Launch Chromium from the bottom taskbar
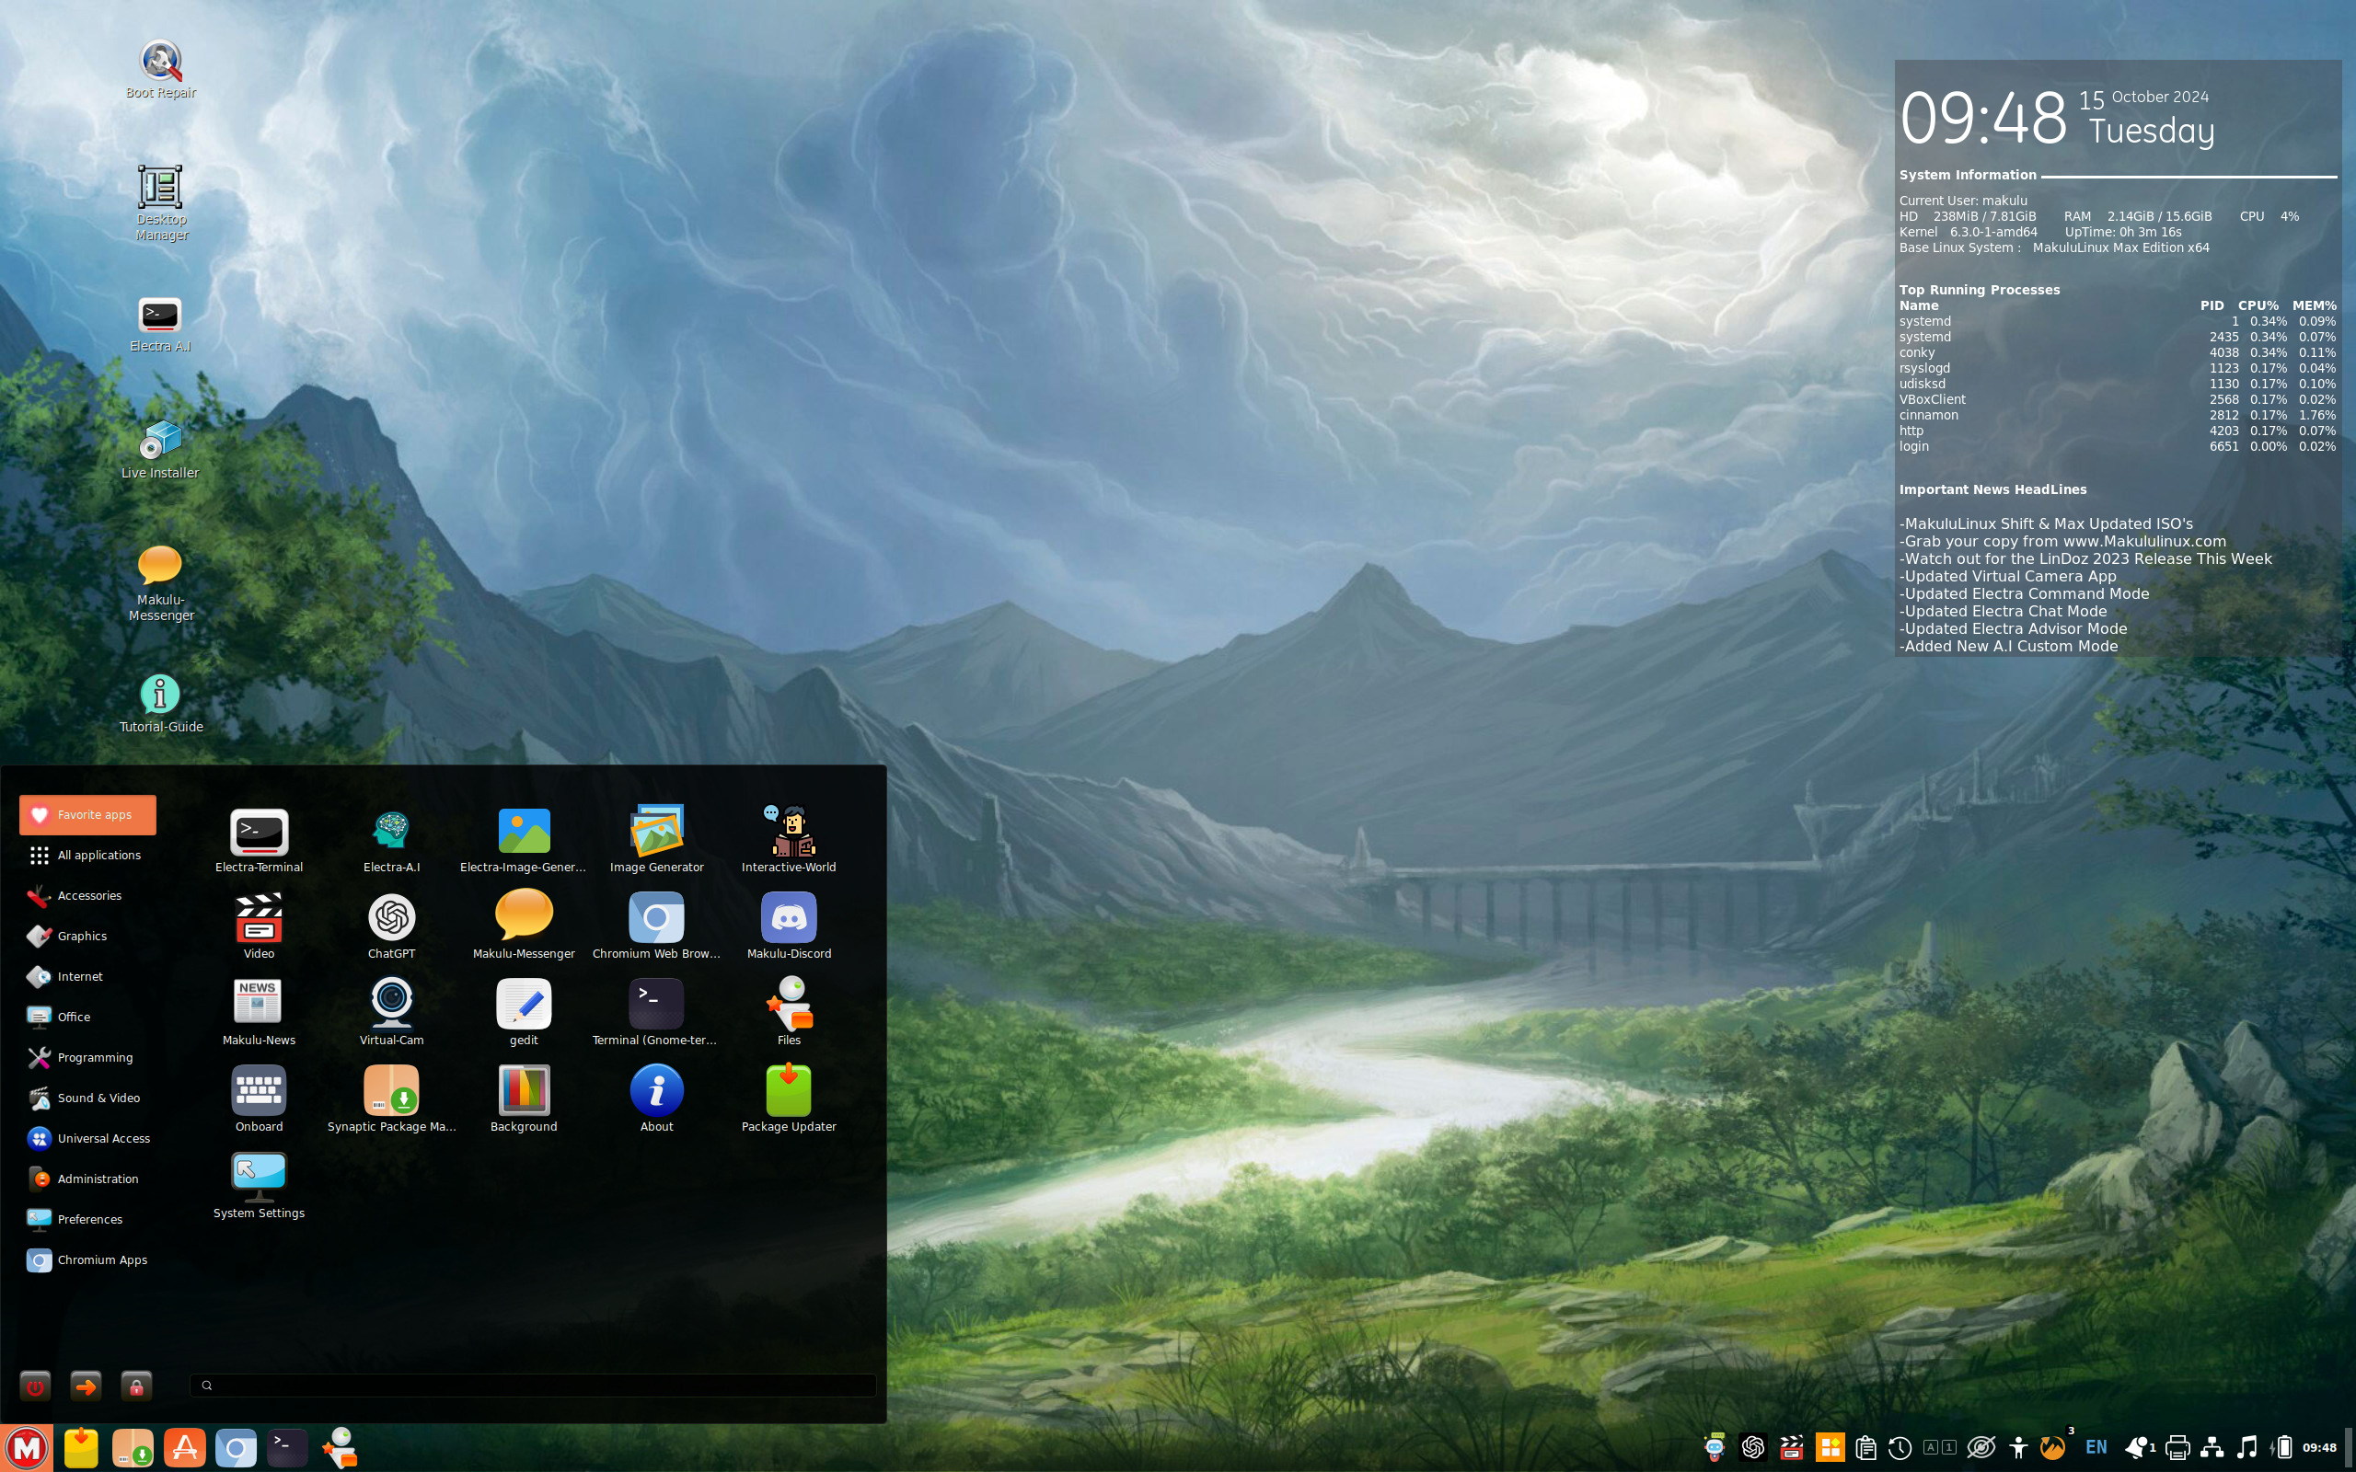This screenshot has height=1472, width=2356. (236, 1448)
